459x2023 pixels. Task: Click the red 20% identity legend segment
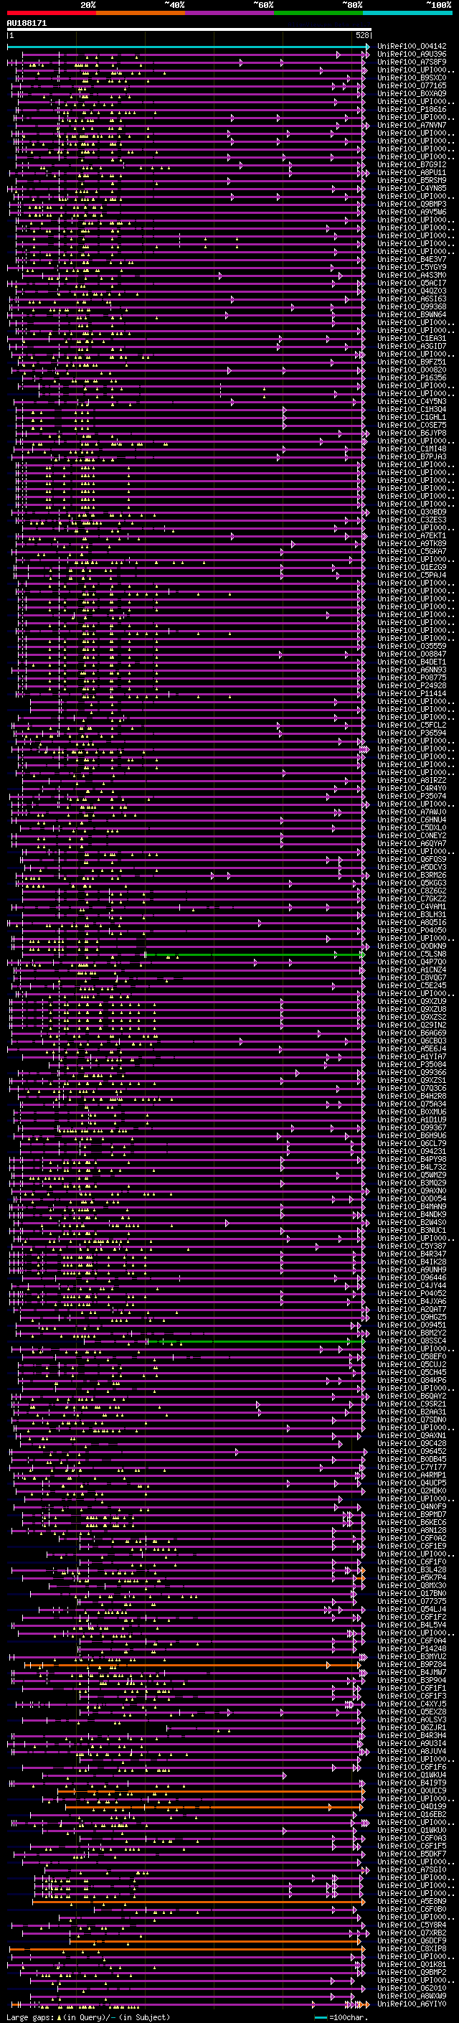51,13
